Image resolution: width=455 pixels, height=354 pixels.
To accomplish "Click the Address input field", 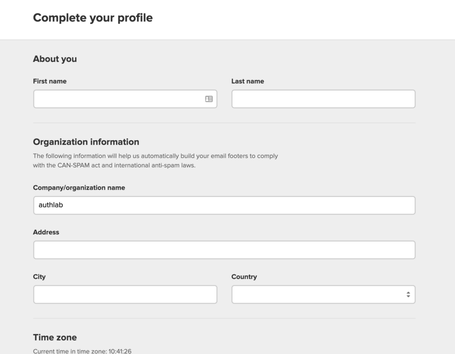I will [x=224, y=249].
